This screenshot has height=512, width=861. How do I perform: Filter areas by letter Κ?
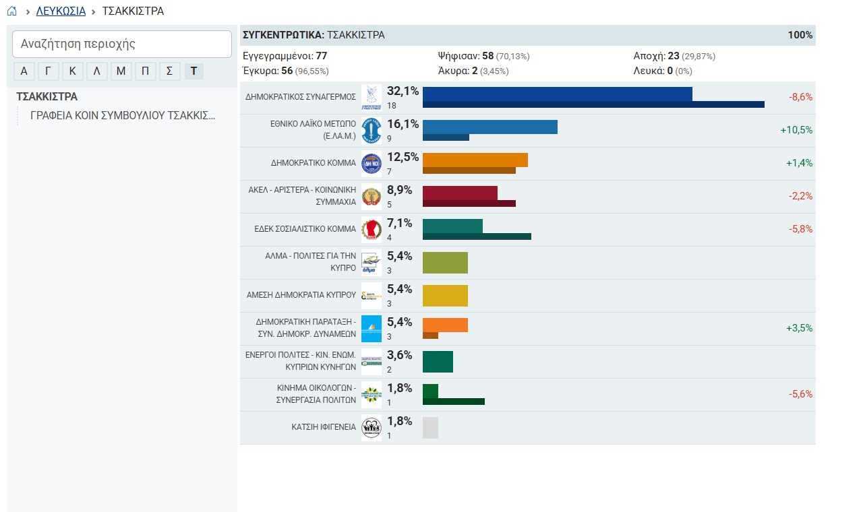tap(73, 71)
